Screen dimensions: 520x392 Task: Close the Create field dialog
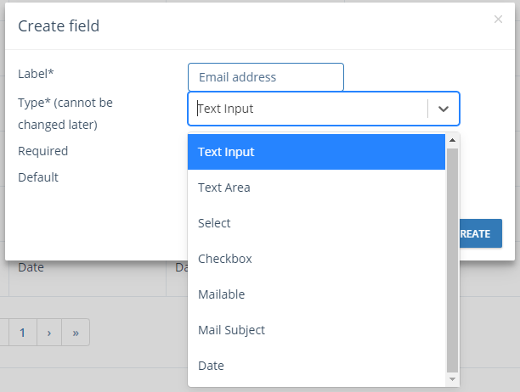[498, 20]
